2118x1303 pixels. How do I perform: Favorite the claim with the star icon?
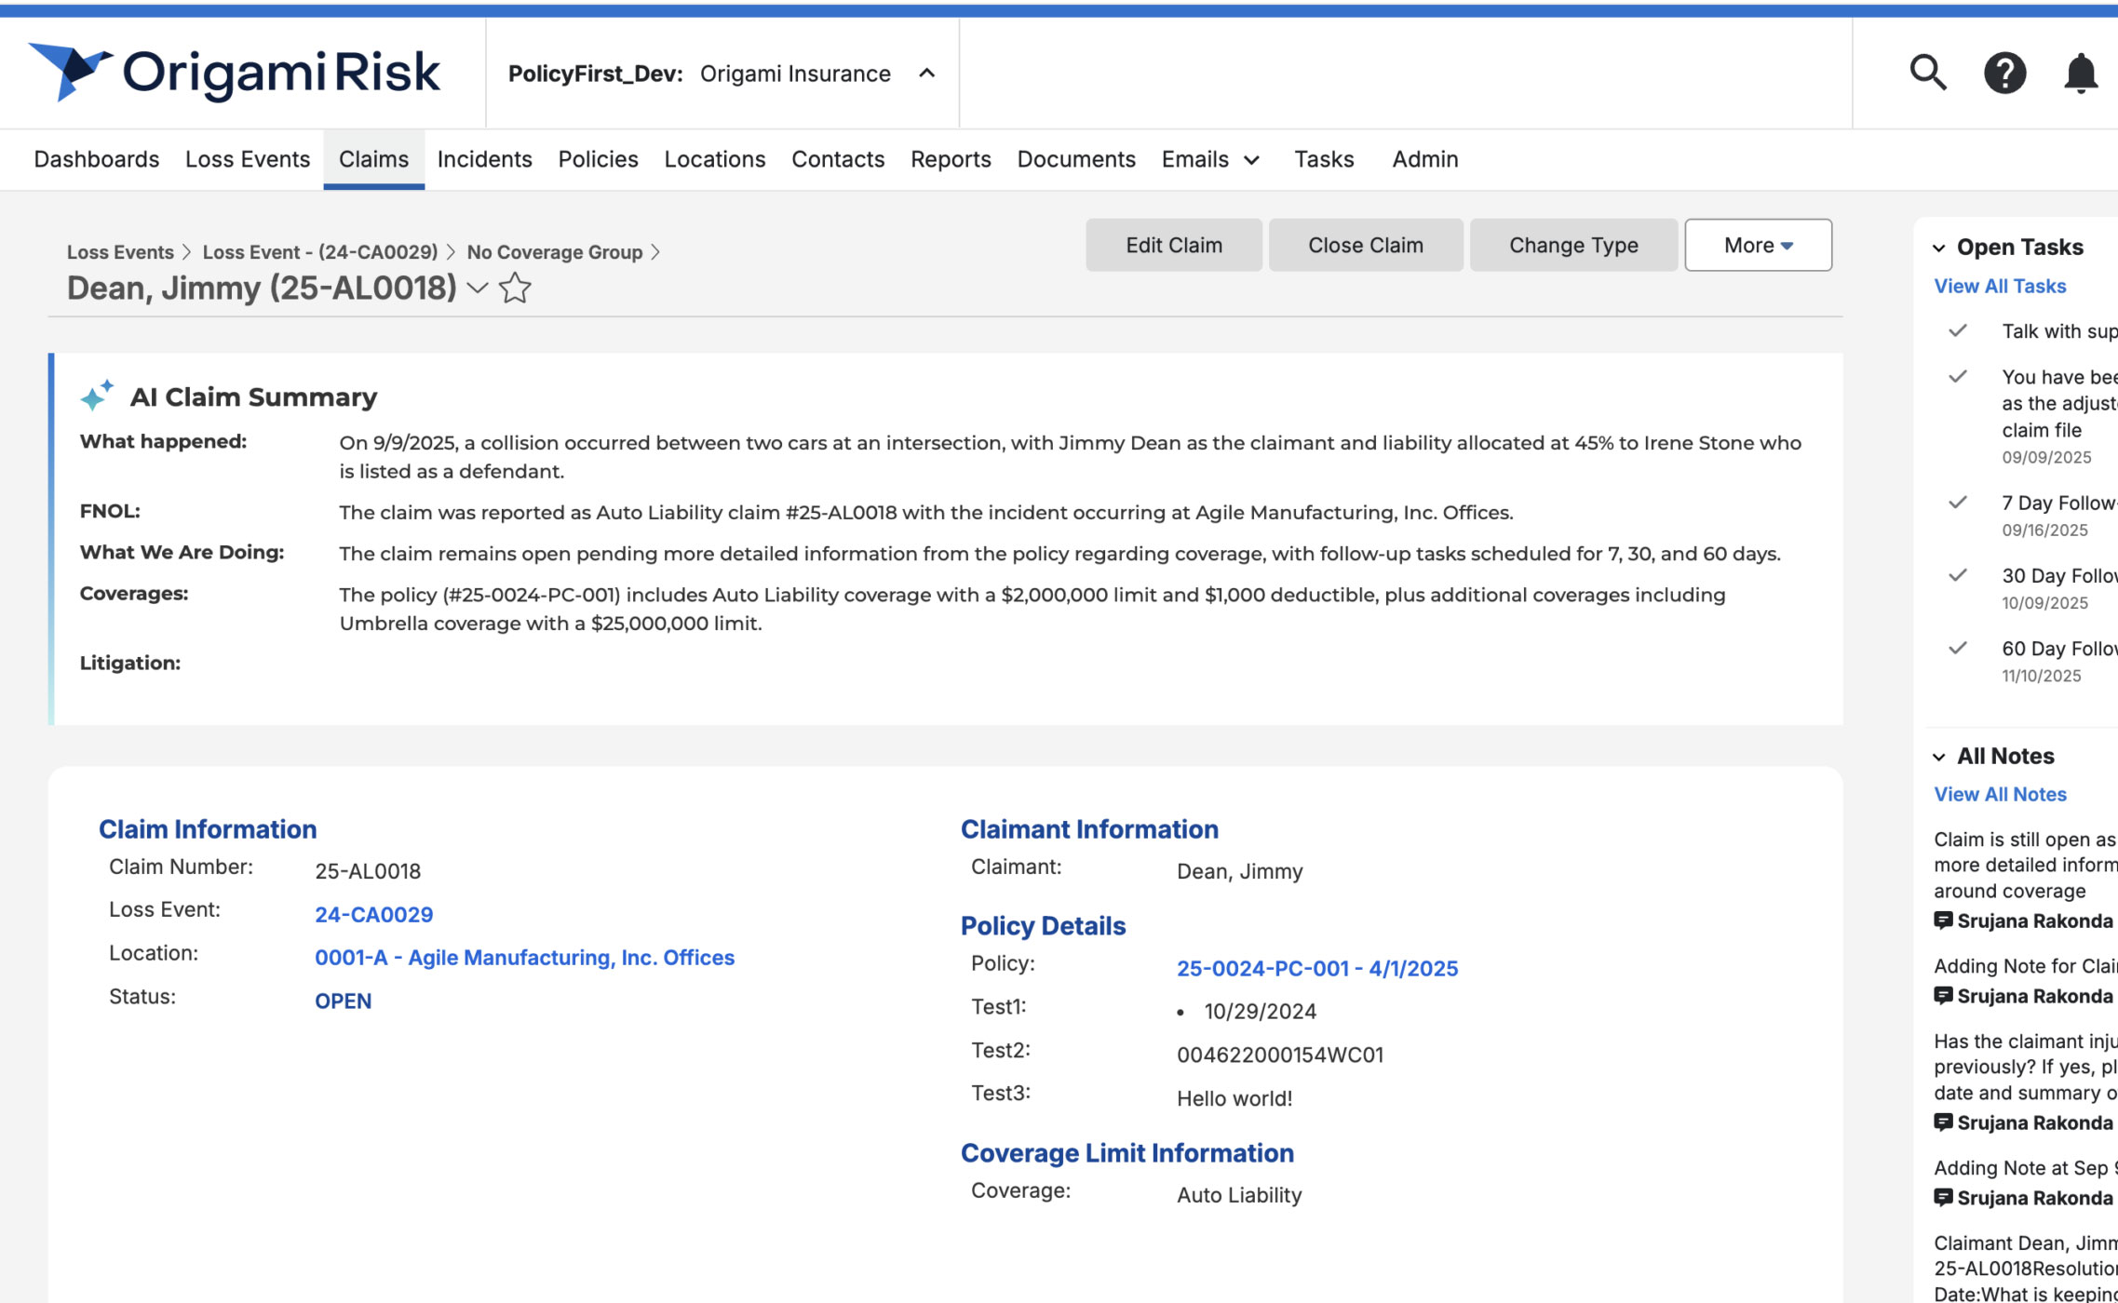click(515, 289)
